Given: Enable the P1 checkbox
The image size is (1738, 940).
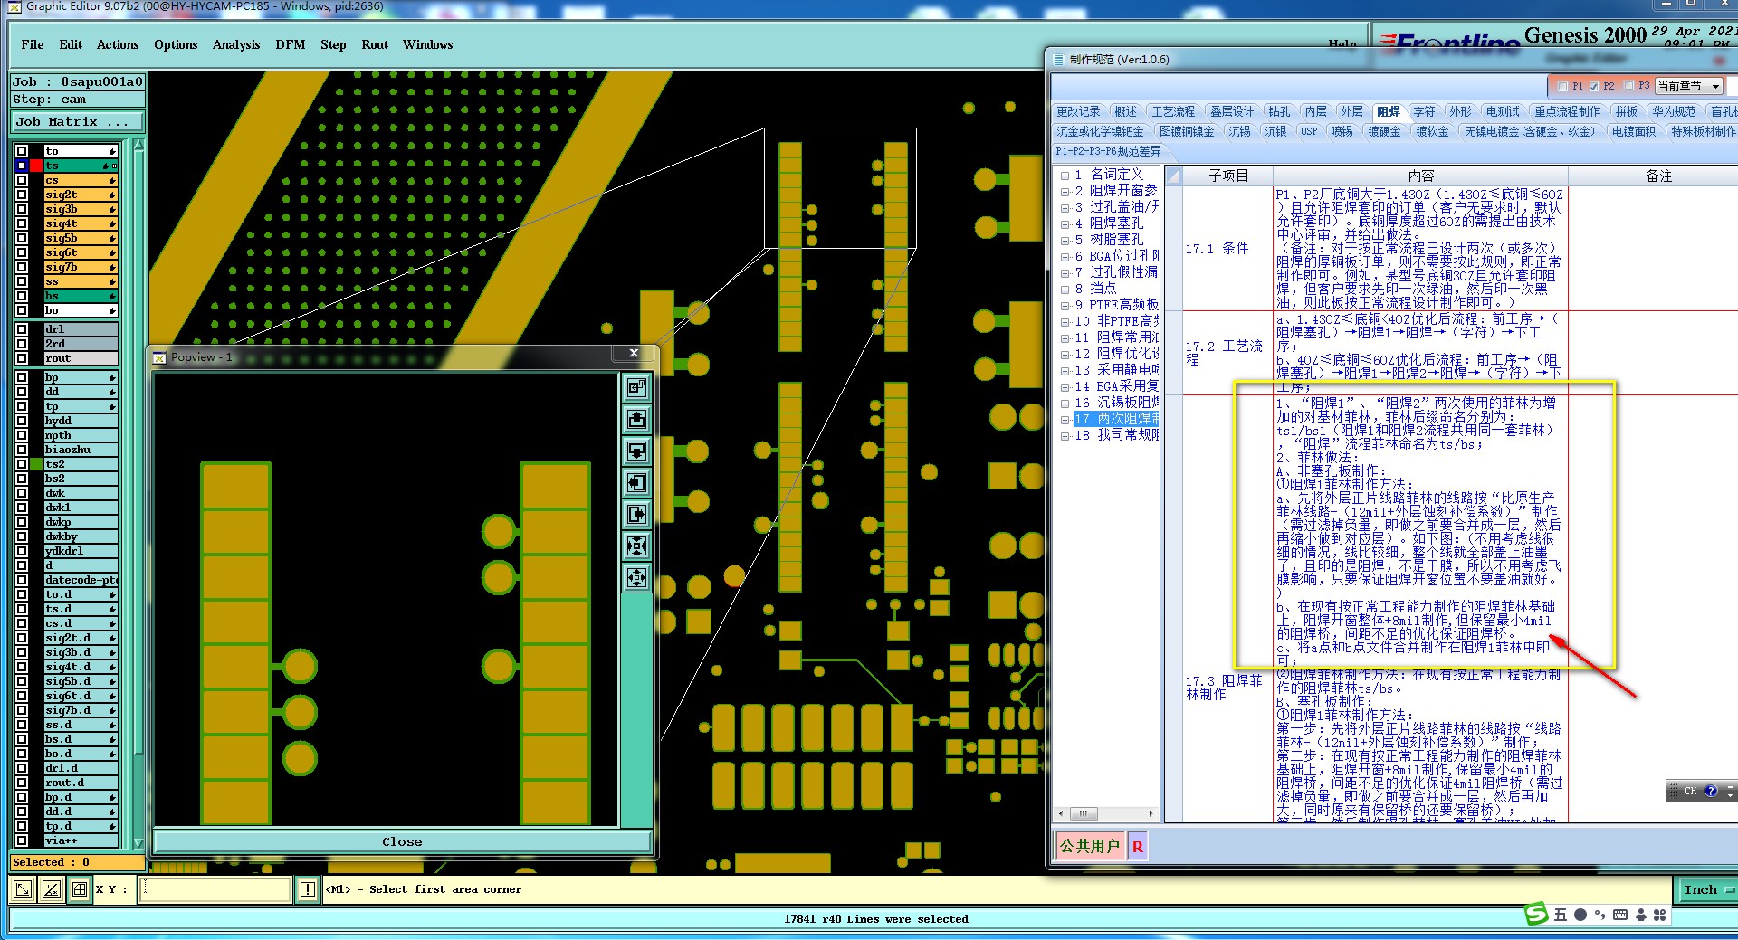Looking at the screenshot, I should point(1562,87).
